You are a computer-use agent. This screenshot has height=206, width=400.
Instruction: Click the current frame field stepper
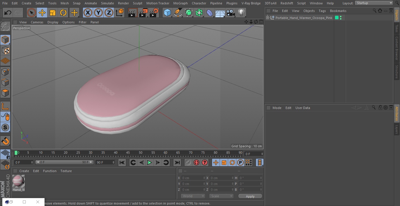click(262, 154)
